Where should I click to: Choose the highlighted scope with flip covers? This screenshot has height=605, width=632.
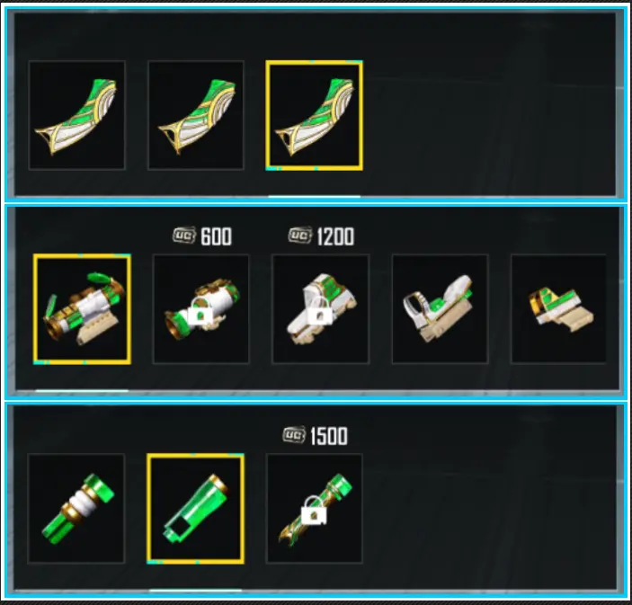point(82,309)
